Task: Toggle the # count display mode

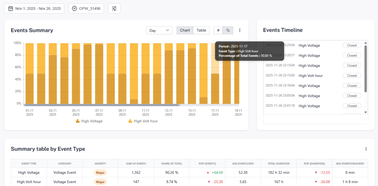Action: coord(218,30)
